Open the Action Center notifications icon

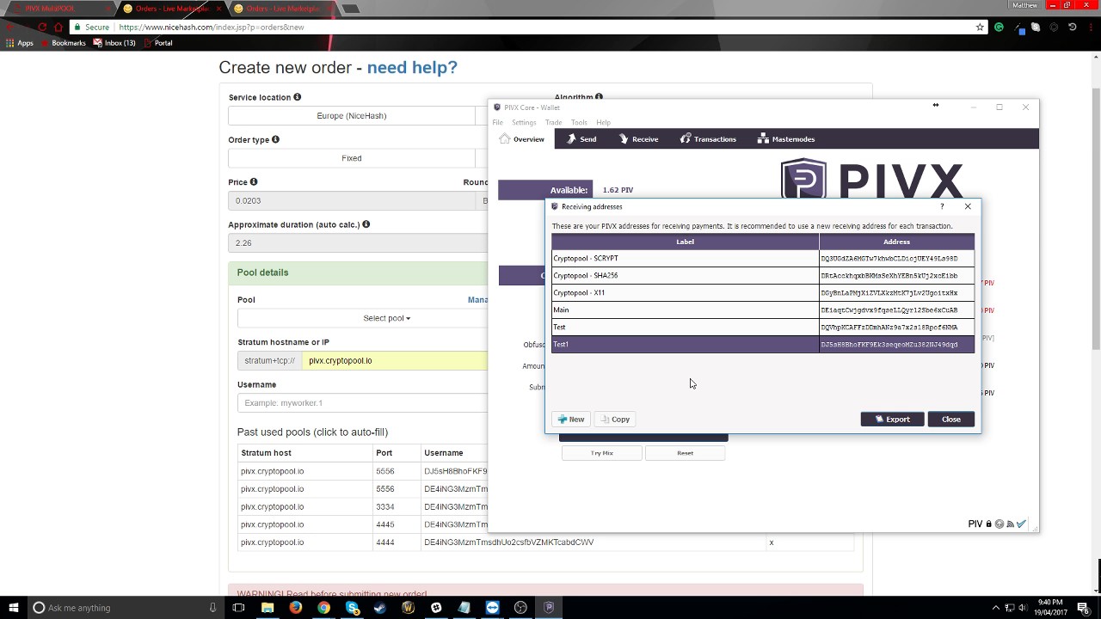[1082, 608]
